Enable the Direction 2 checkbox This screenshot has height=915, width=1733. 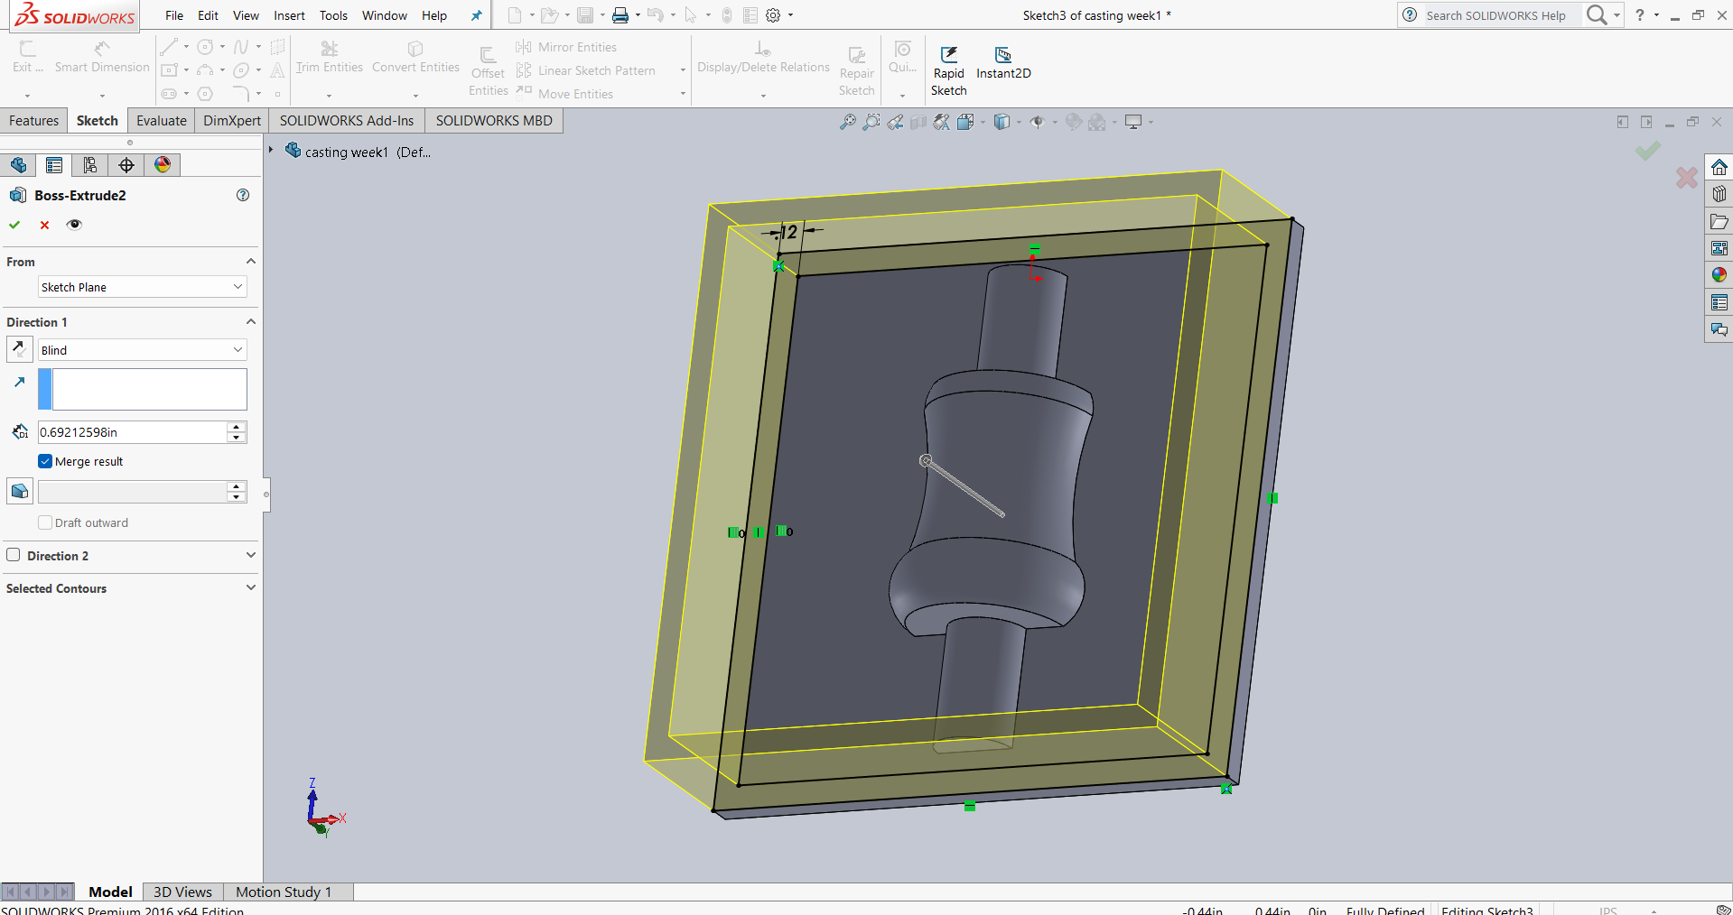[x=14, y=555]
